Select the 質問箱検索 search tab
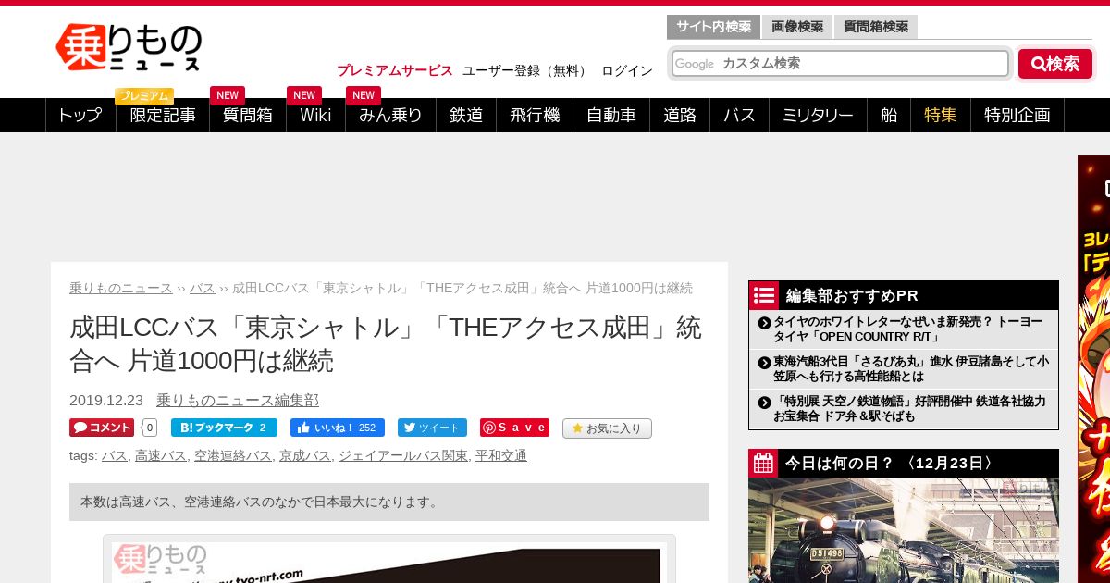The image size is (1110, 583). 875,27
